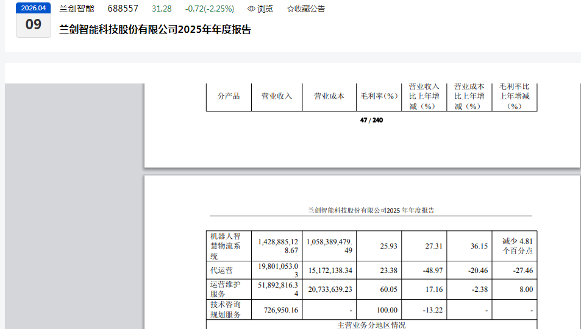581x329 pixels.
Task: Click the cost value 20,733,639.23
Action: tap(330, 290)
